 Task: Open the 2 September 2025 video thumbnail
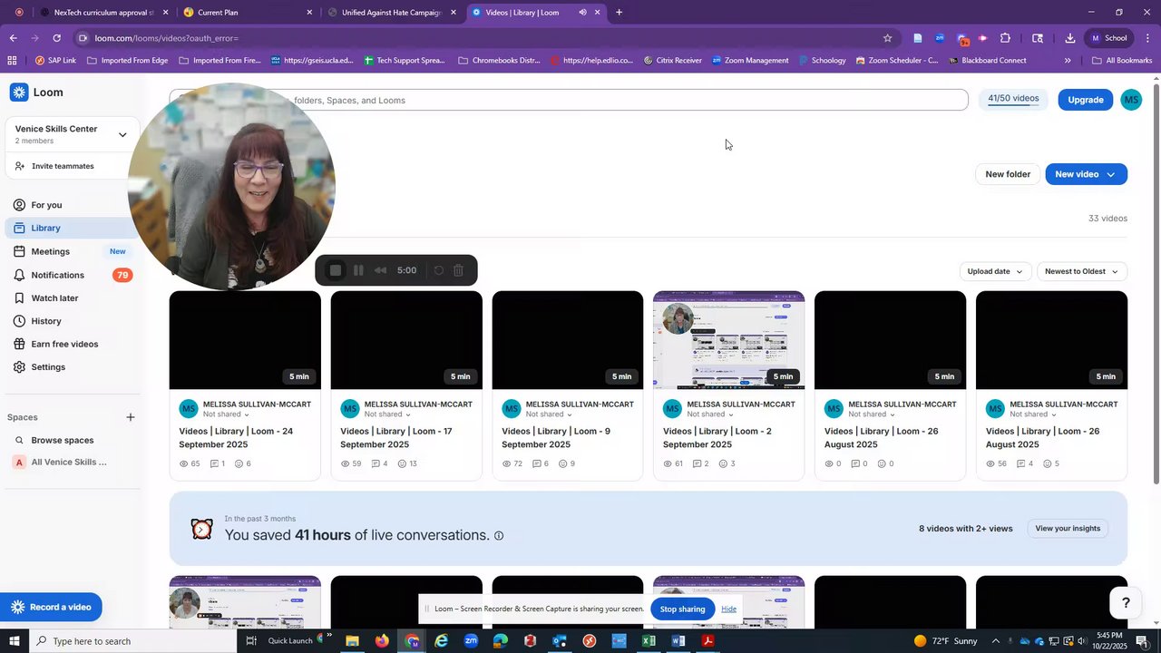coord(728,340)
